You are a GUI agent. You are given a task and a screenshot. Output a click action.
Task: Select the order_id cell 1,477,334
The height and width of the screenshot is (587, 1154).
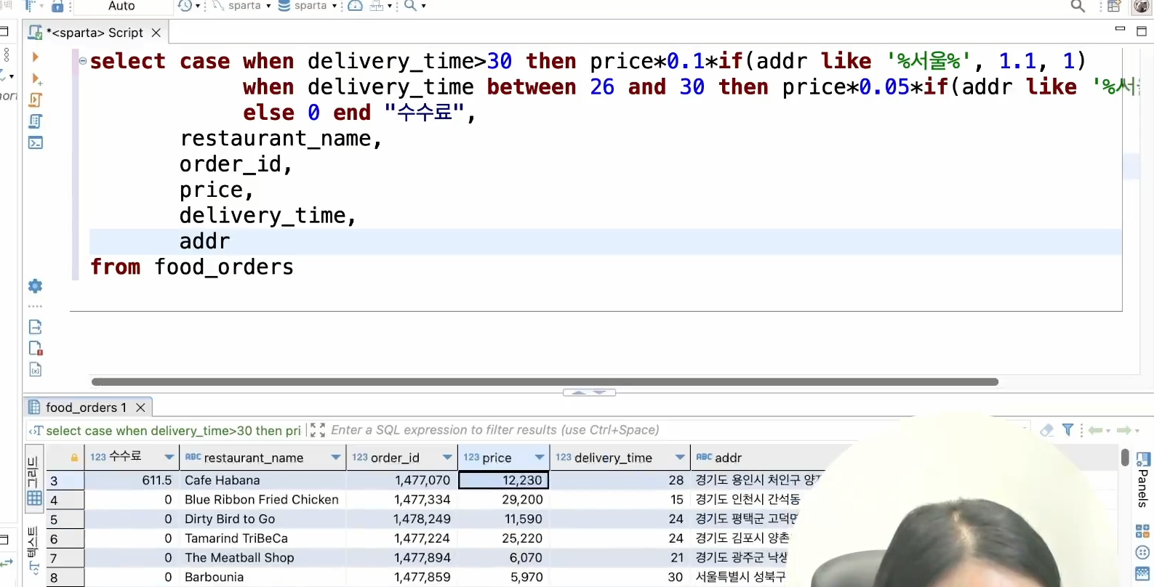tap(401, 500)
